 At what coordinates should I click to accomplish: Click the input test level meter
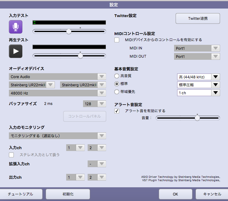pos(69,23)
